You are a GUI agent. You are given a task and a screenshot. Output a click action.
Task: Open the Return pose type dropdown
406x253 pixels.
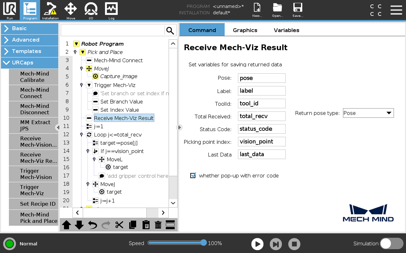coord(368,113)
